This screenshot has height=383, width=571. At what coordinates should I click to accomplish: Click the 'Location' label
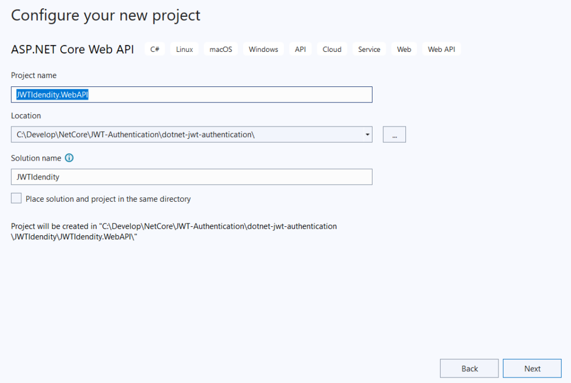click(26, 116)
